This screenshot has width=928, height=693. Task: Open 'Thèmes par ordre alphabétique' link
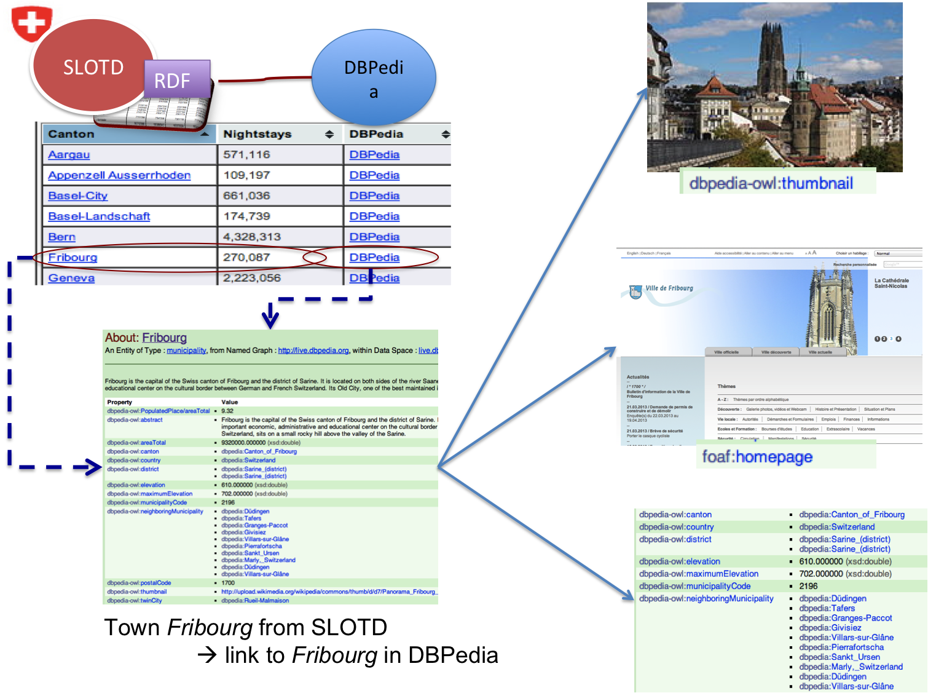(761, 400)
